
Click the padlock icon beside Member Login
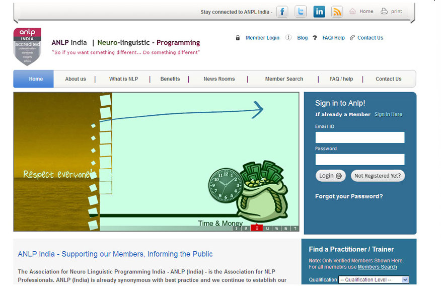(238, 38)
